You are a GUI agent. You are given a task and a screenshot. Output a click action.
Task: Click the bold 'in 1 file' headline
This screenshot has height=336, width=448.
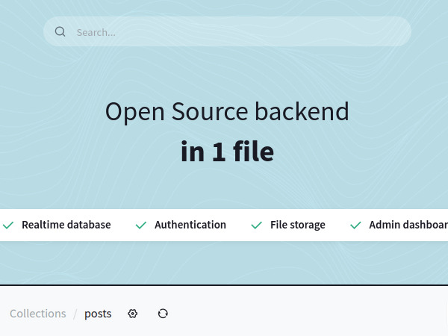click(227, 152)
